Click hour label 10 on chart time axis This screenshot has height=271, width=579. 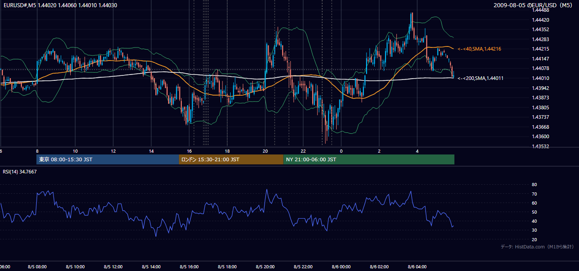coord(75,151)
